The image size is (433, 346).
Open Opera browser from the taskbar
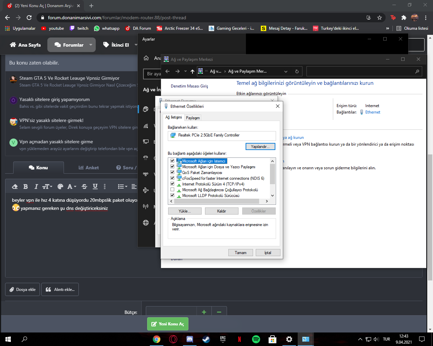173,339
